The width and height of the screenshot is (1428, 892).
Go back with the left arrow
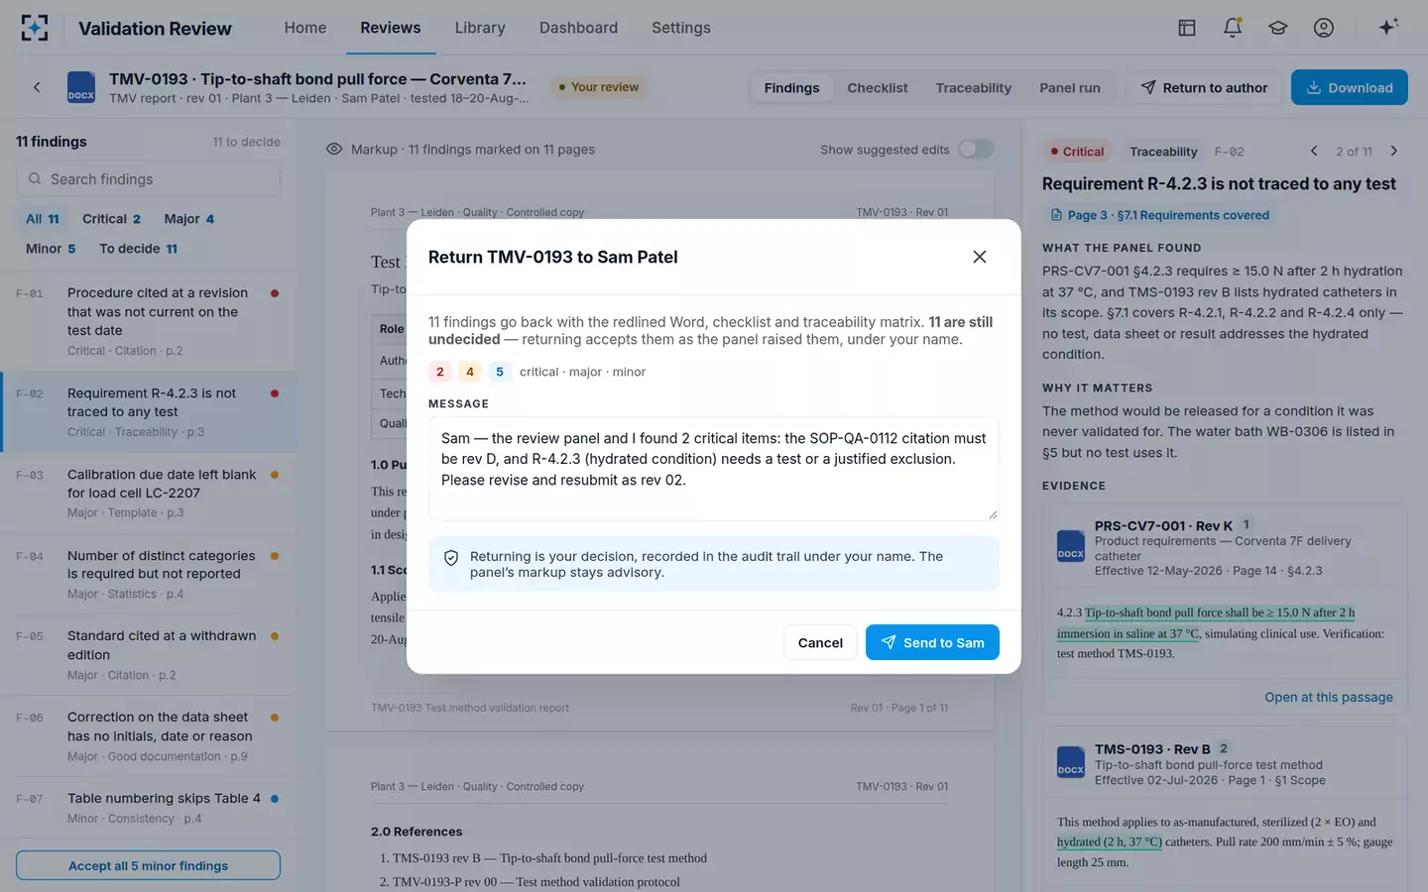tap(37, 87)
